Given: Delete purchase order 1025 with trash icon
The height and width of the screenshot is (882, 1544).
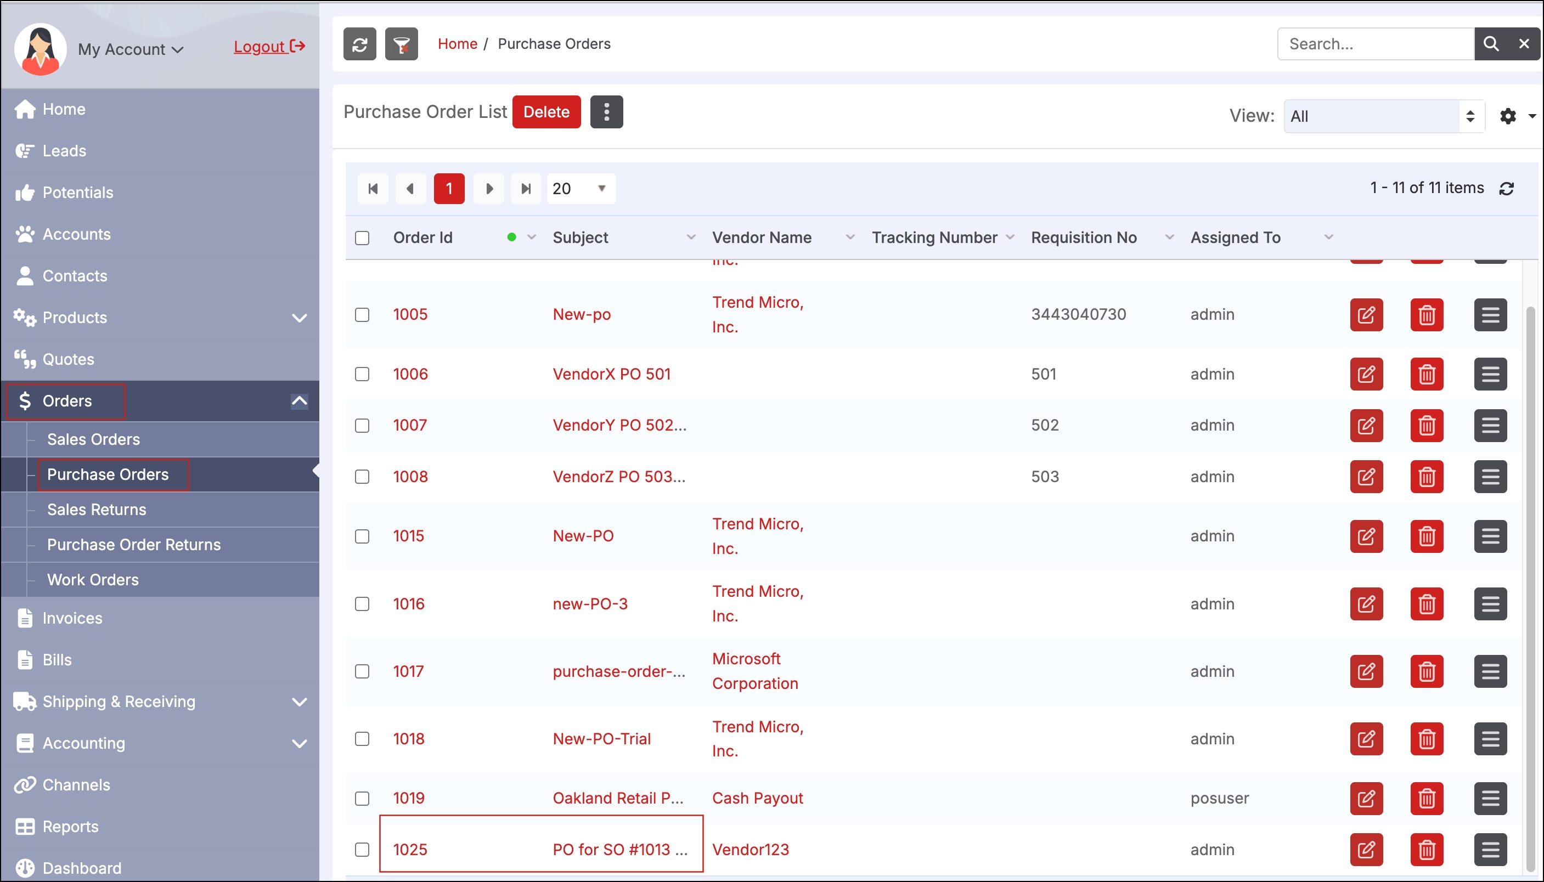Looking at the screenshot, I should click(1427, 849).
